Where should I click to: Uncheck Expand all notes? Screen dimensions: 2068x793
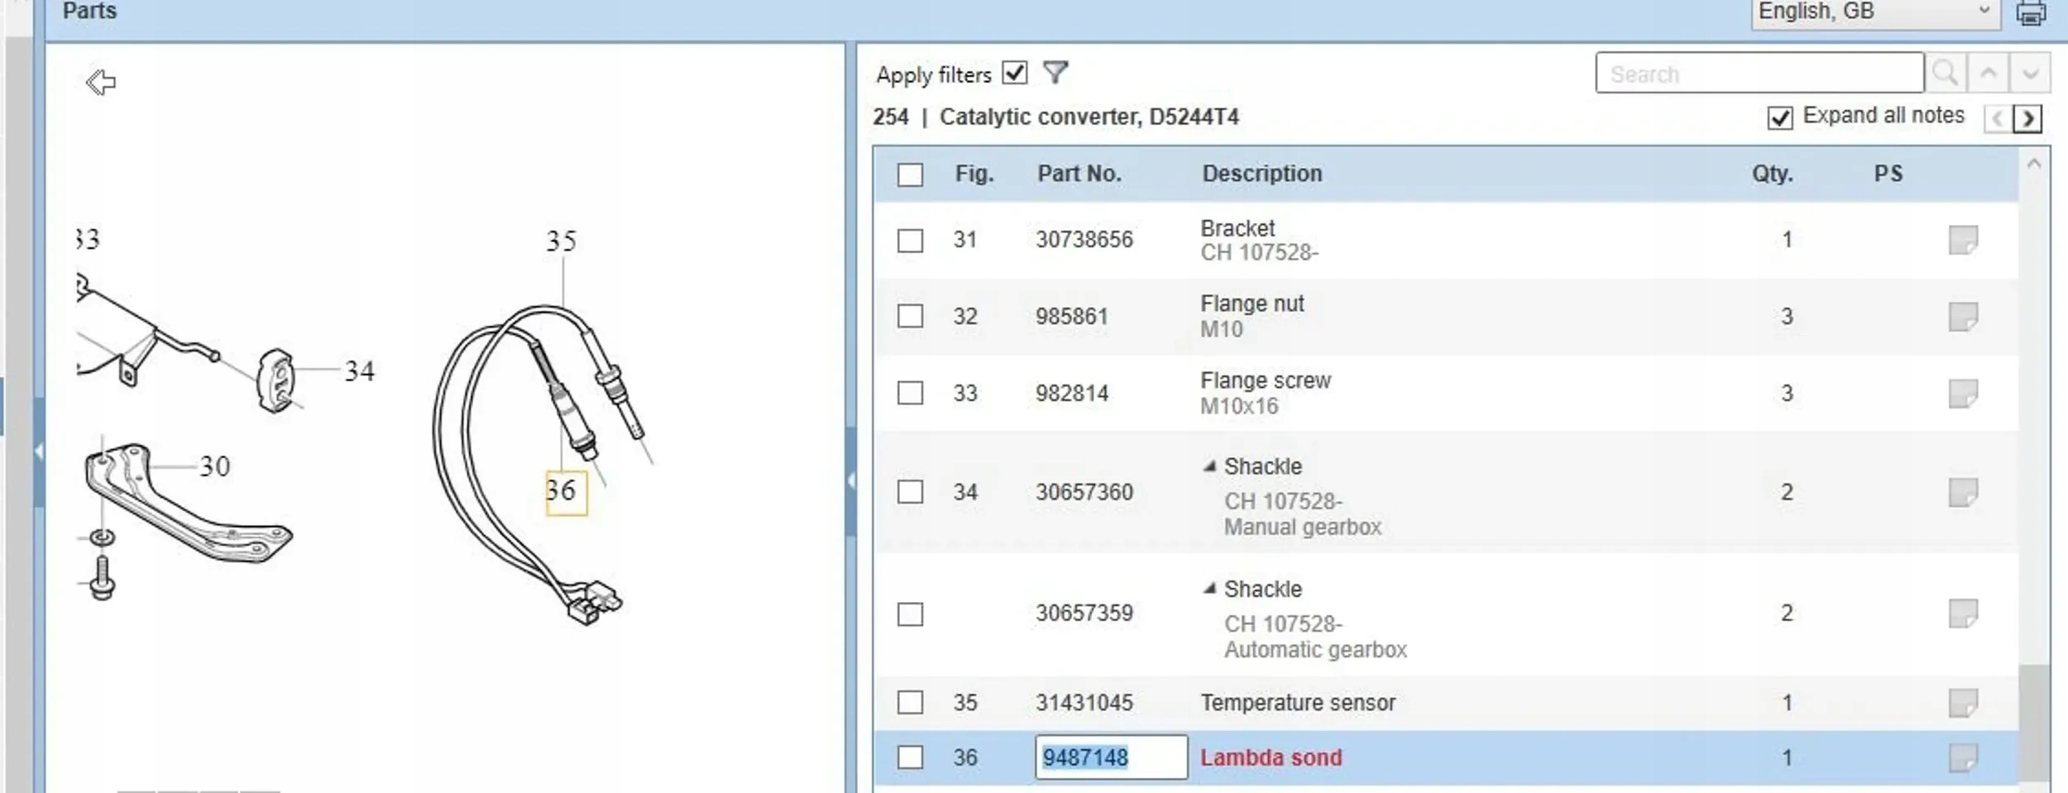1779,117
